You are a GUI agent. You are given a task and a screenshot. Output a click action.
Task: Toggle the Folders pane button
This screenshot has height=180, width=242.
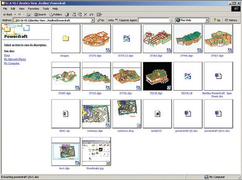pos(55,14)
